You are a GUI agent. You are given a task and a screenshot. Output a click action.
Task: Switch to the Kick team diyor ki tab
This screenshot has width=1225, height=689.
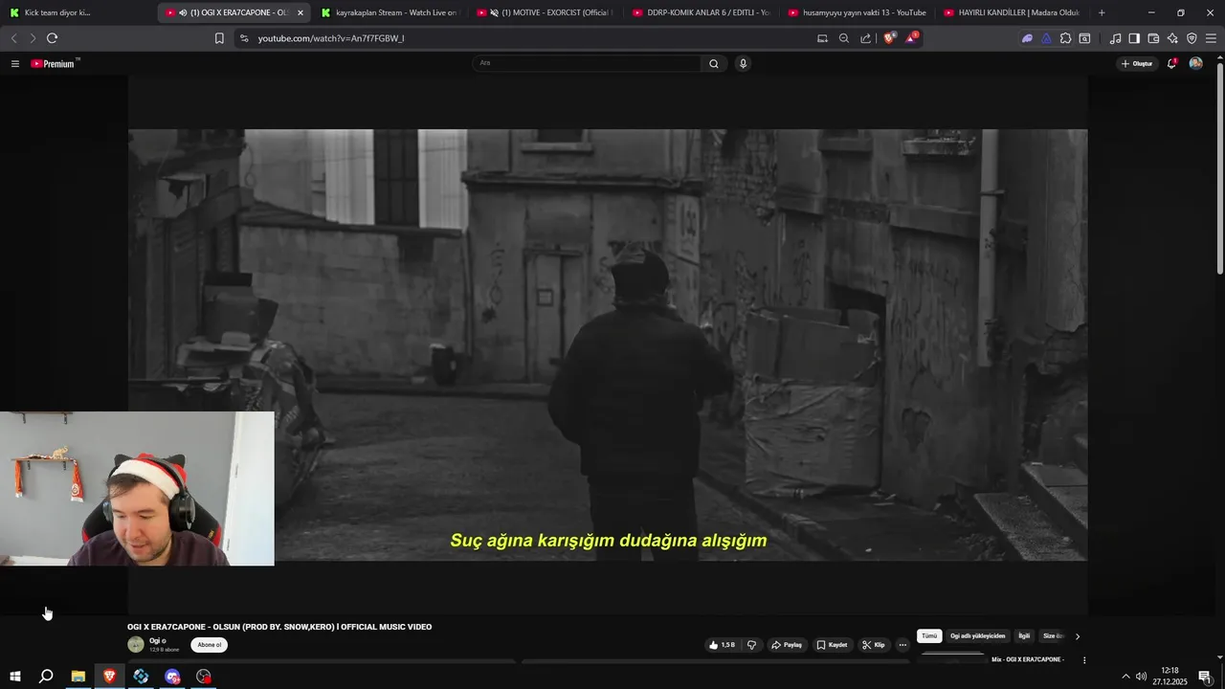(x=77, y=12)
